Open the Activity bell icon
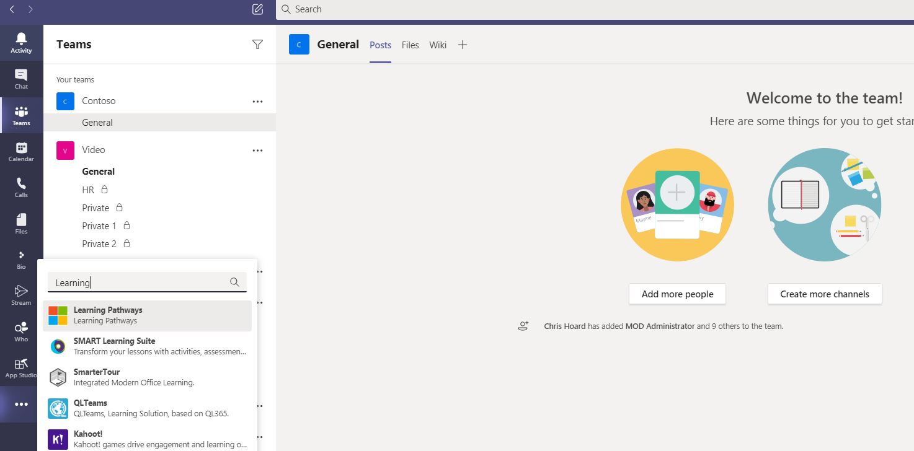This screenshot has height=451, width=914. [21, 43]
